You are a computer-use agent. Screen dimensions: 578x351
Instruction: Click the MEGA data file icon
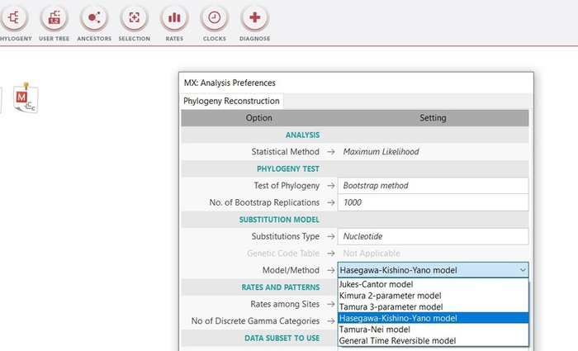click(26, 98)
